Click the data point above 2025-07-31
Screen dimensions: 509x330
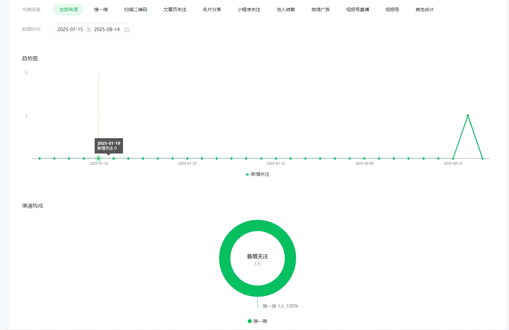(x=276, y=158)
